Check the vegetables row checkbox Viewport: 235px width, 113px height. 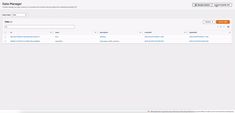[5, 41]
